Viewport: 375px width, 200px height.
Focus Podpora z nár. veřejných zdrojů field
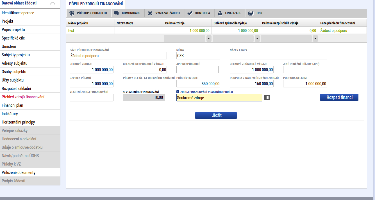[x=252, y=83]
